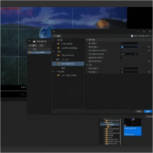Collapse the Advanced settings section
Viewport: 153px width, 153px height.
(87, 65)
